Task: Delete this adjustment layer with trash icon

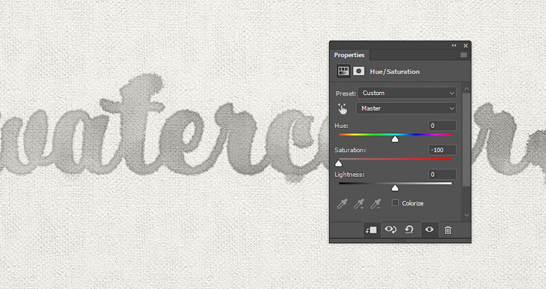Action: point(448,230)
